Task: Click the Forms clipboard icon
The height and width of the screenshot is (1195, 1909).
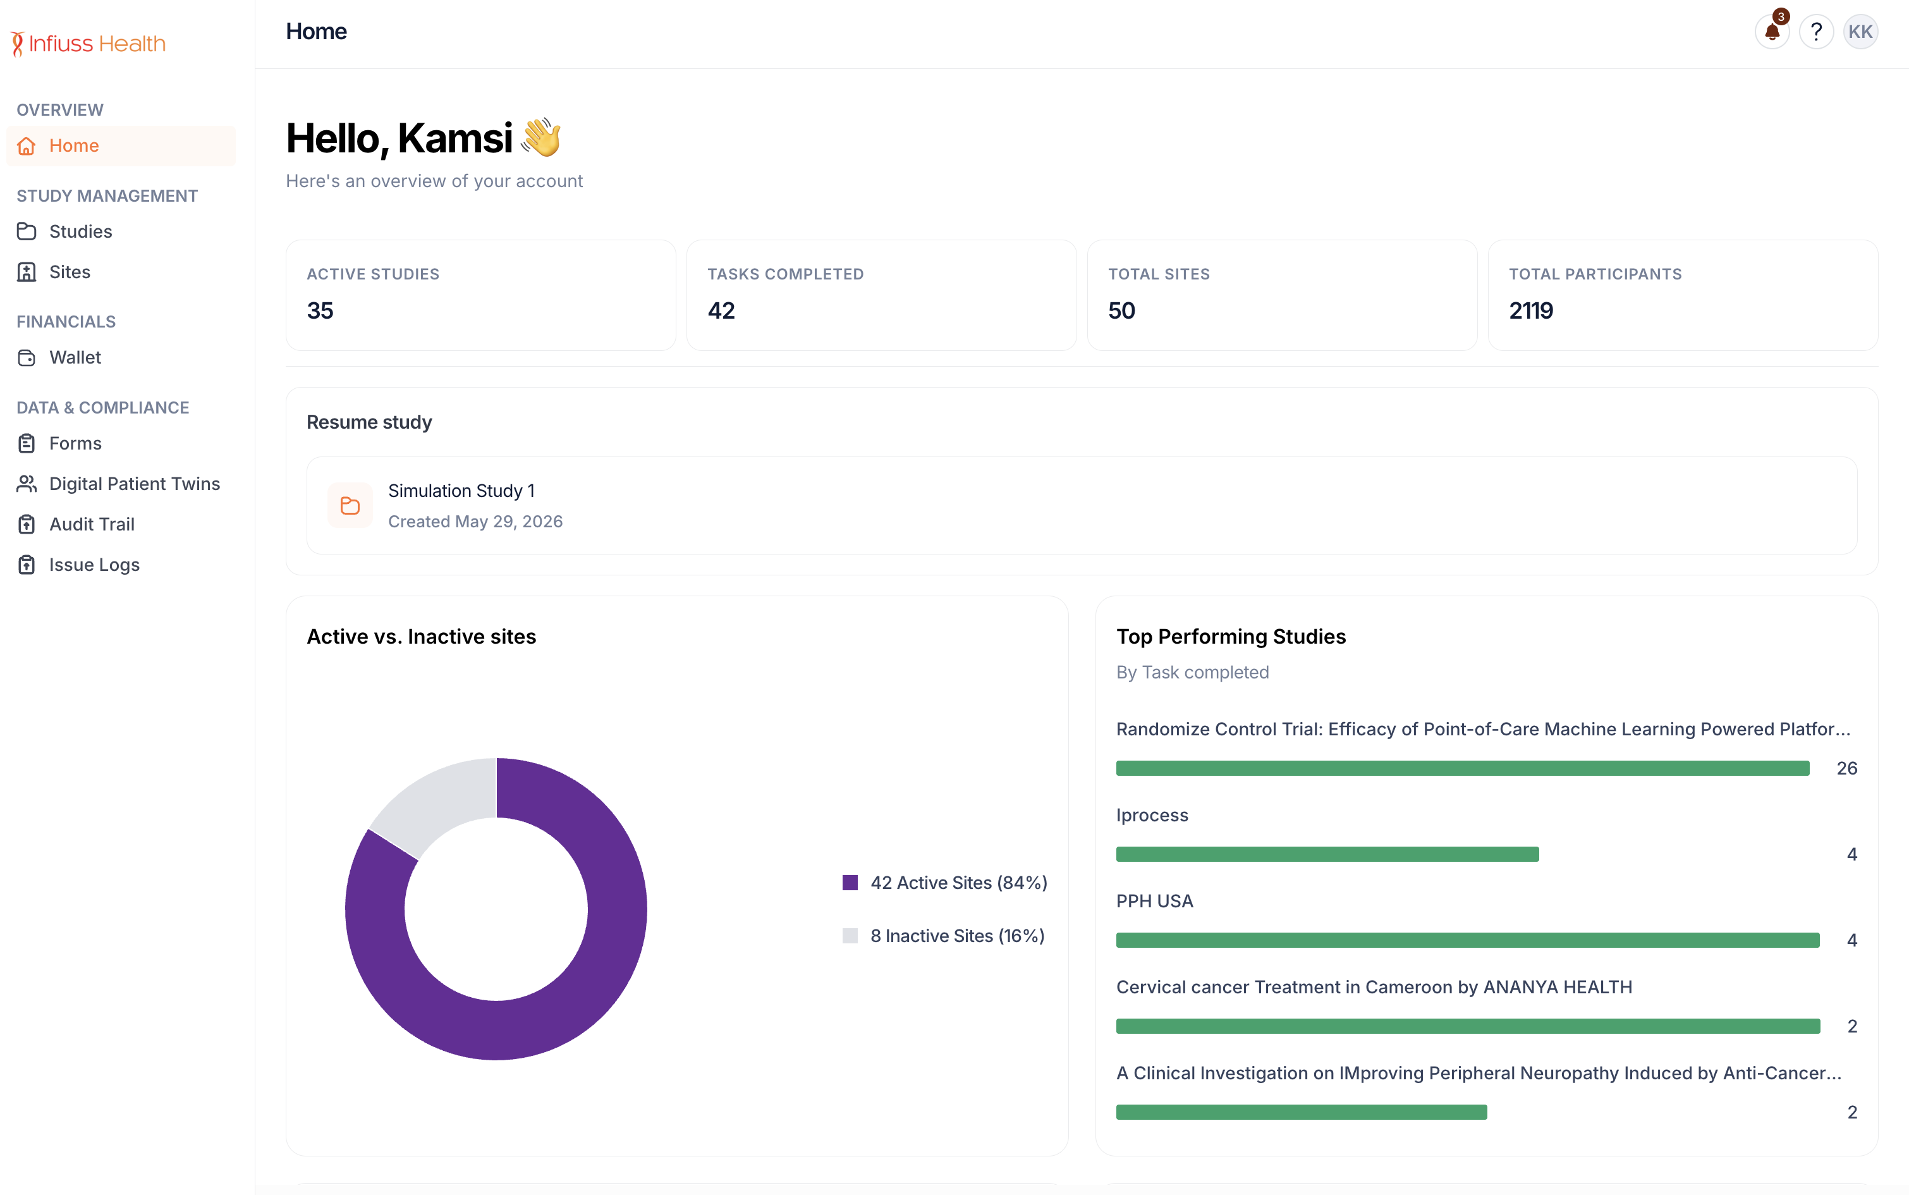Action: click(x=27, y=443)
